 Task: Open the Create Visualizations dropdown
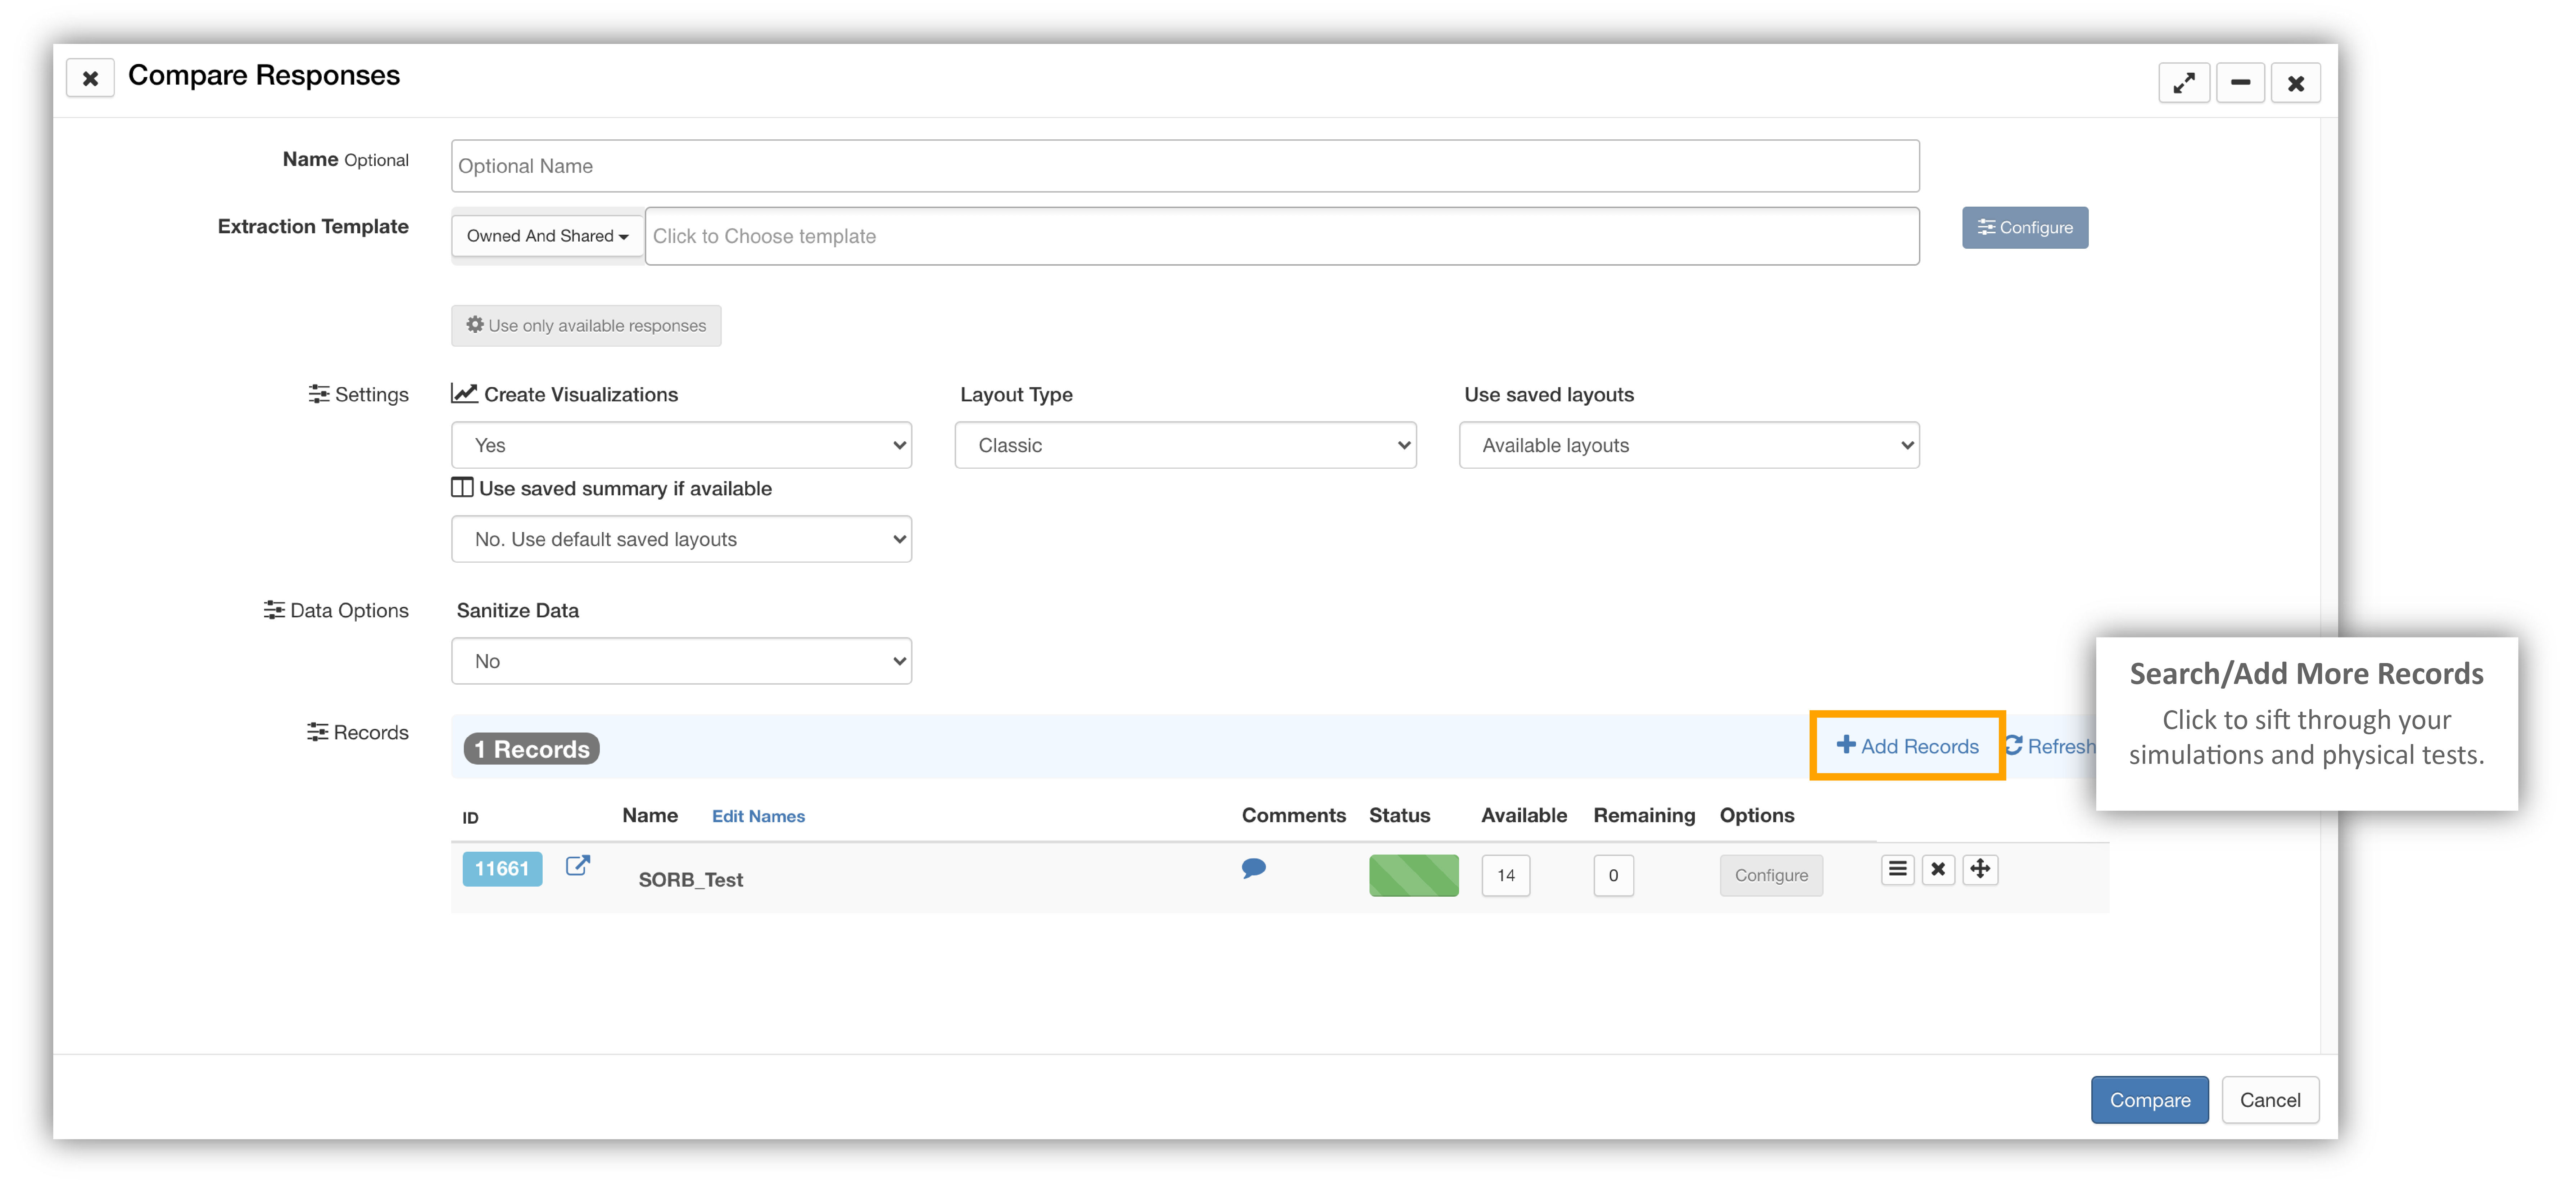pyautogui.click(x=682, y=445)
